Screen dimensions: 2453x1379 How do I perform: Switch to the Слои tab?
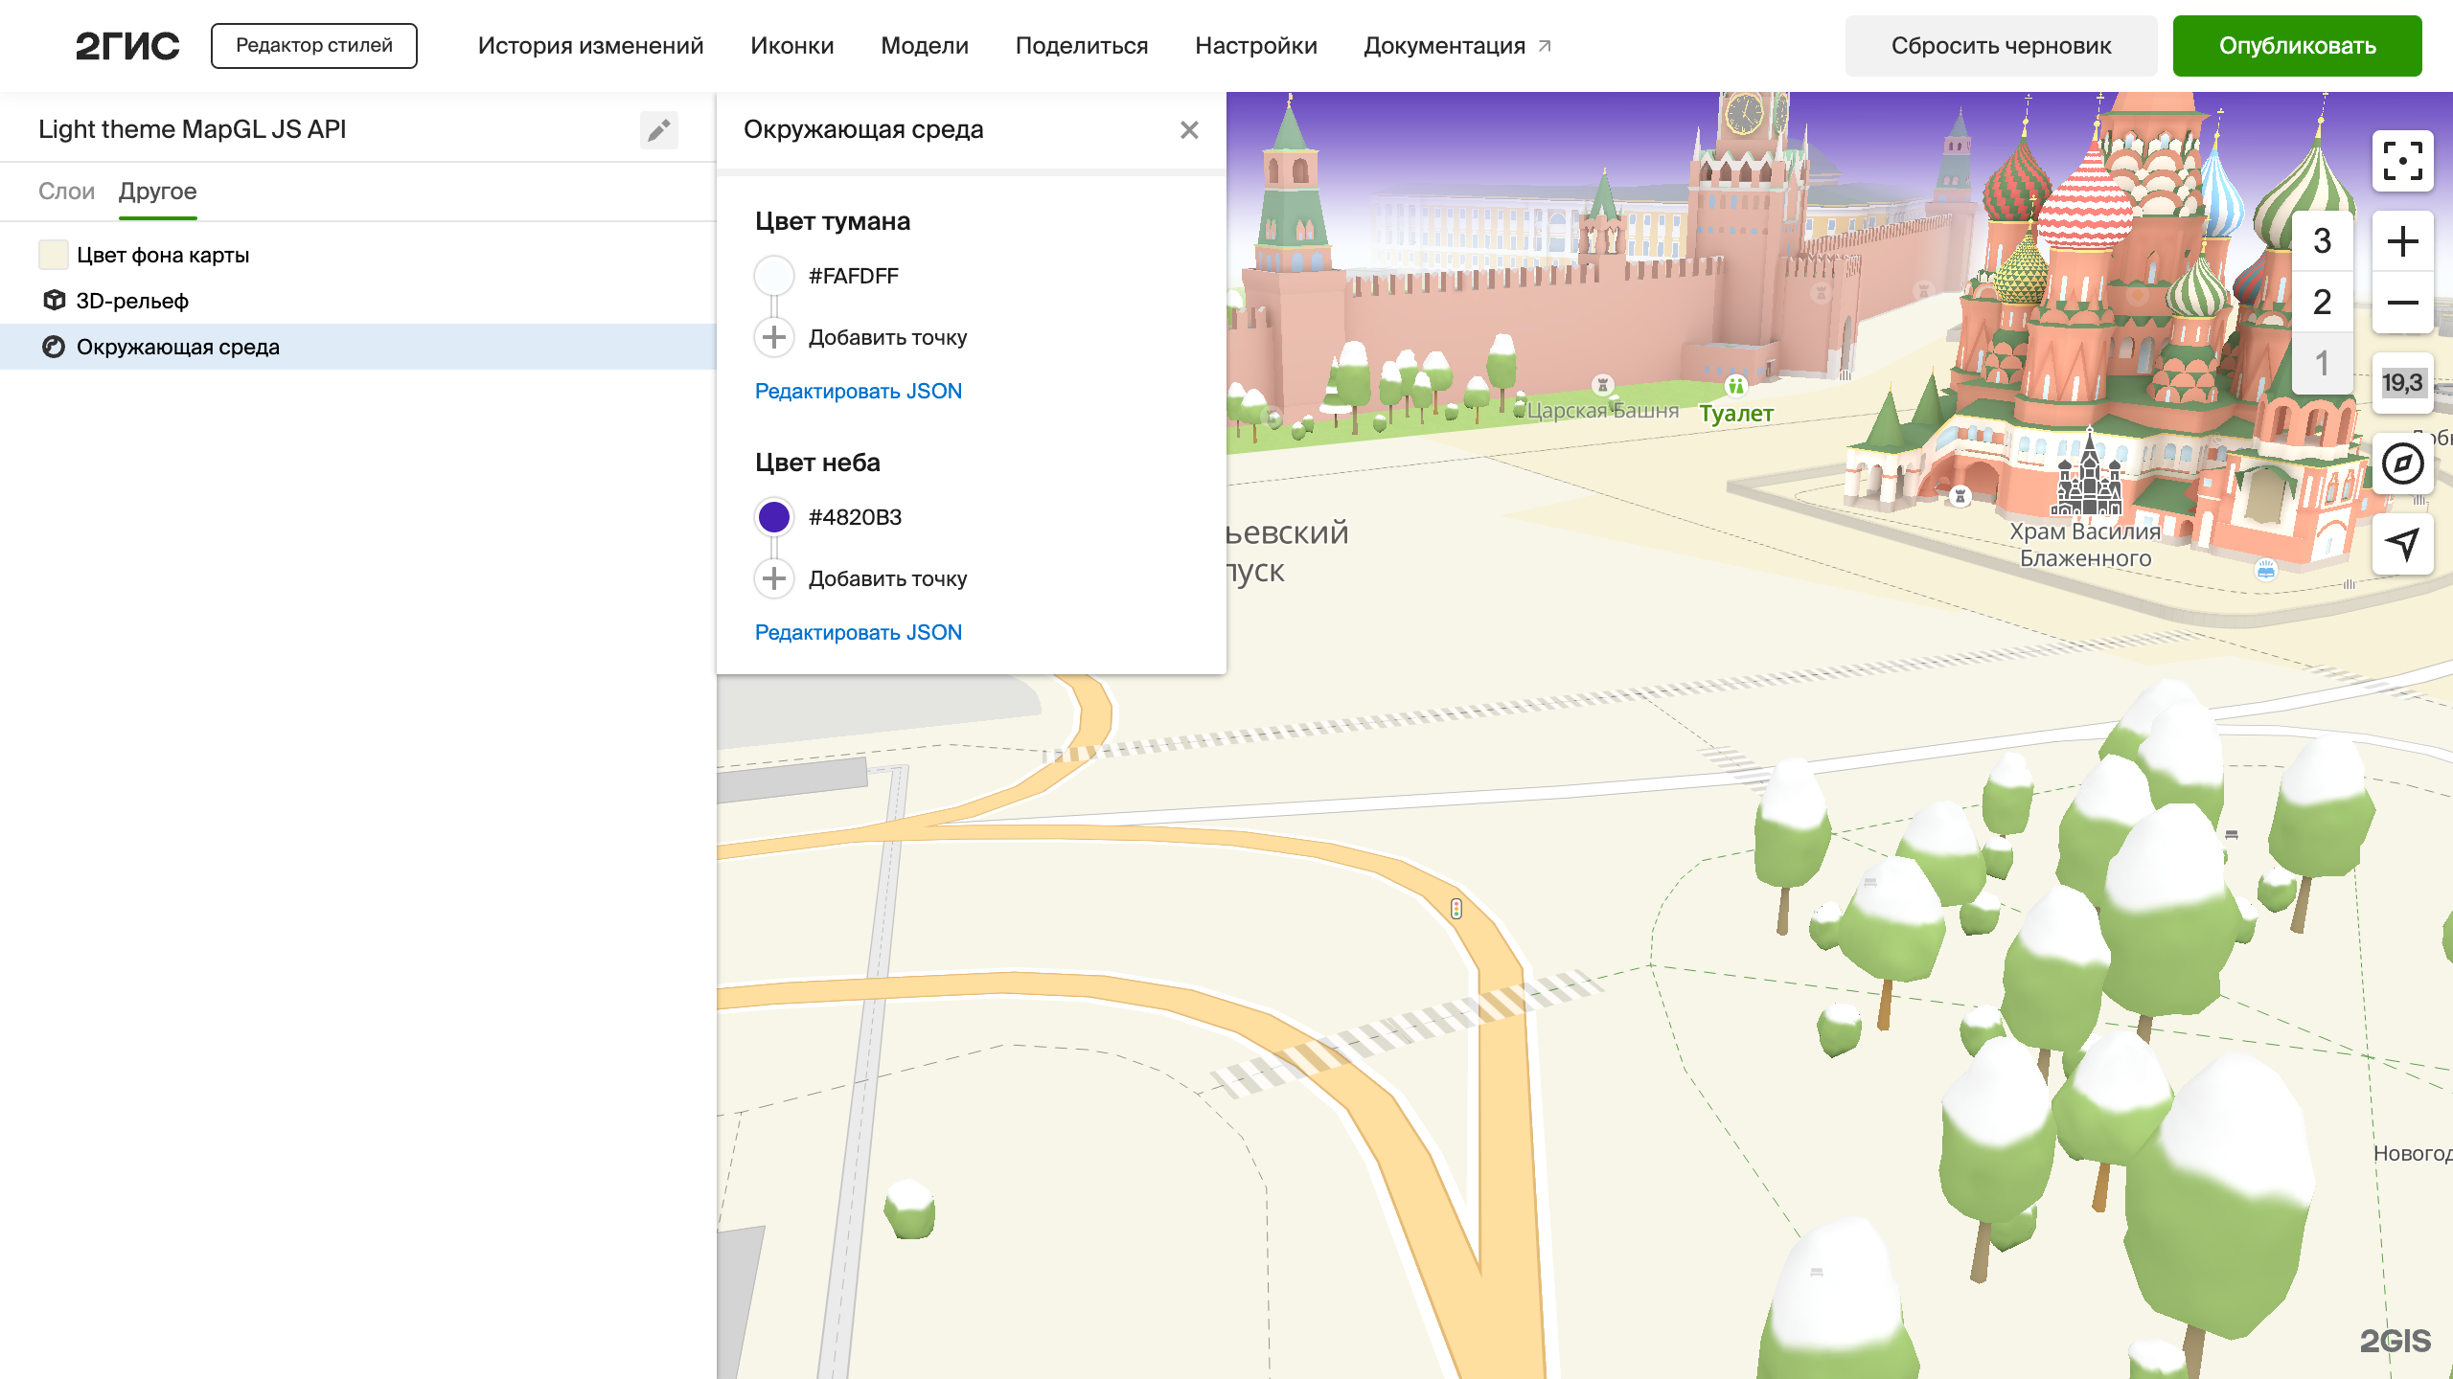[66, 192]
